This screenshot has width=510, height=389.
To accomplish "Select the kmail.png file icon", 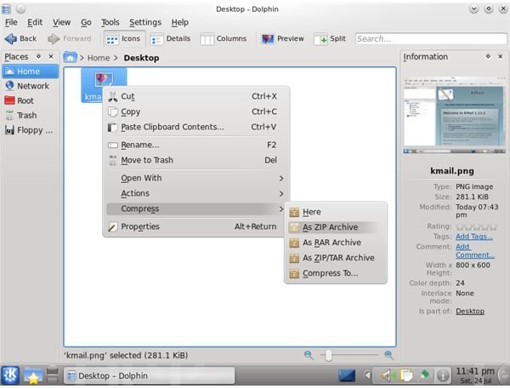I will click(x=104, y=79).
